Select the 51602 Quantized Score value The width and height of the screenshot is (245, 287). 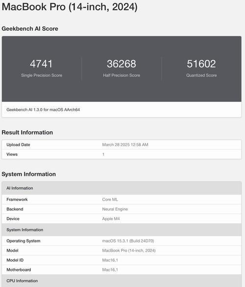[201, 64]
